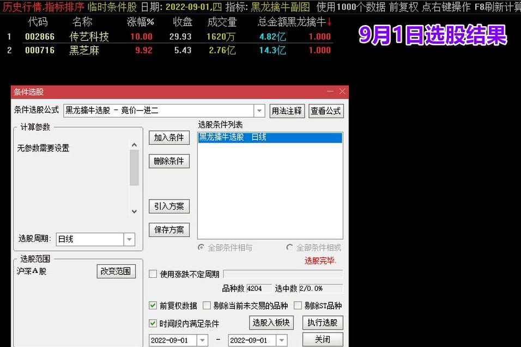Viewport: 521px width, 347px height.
Task: Click 历史行情.指标排序 in the title bar
Action: 44,7
